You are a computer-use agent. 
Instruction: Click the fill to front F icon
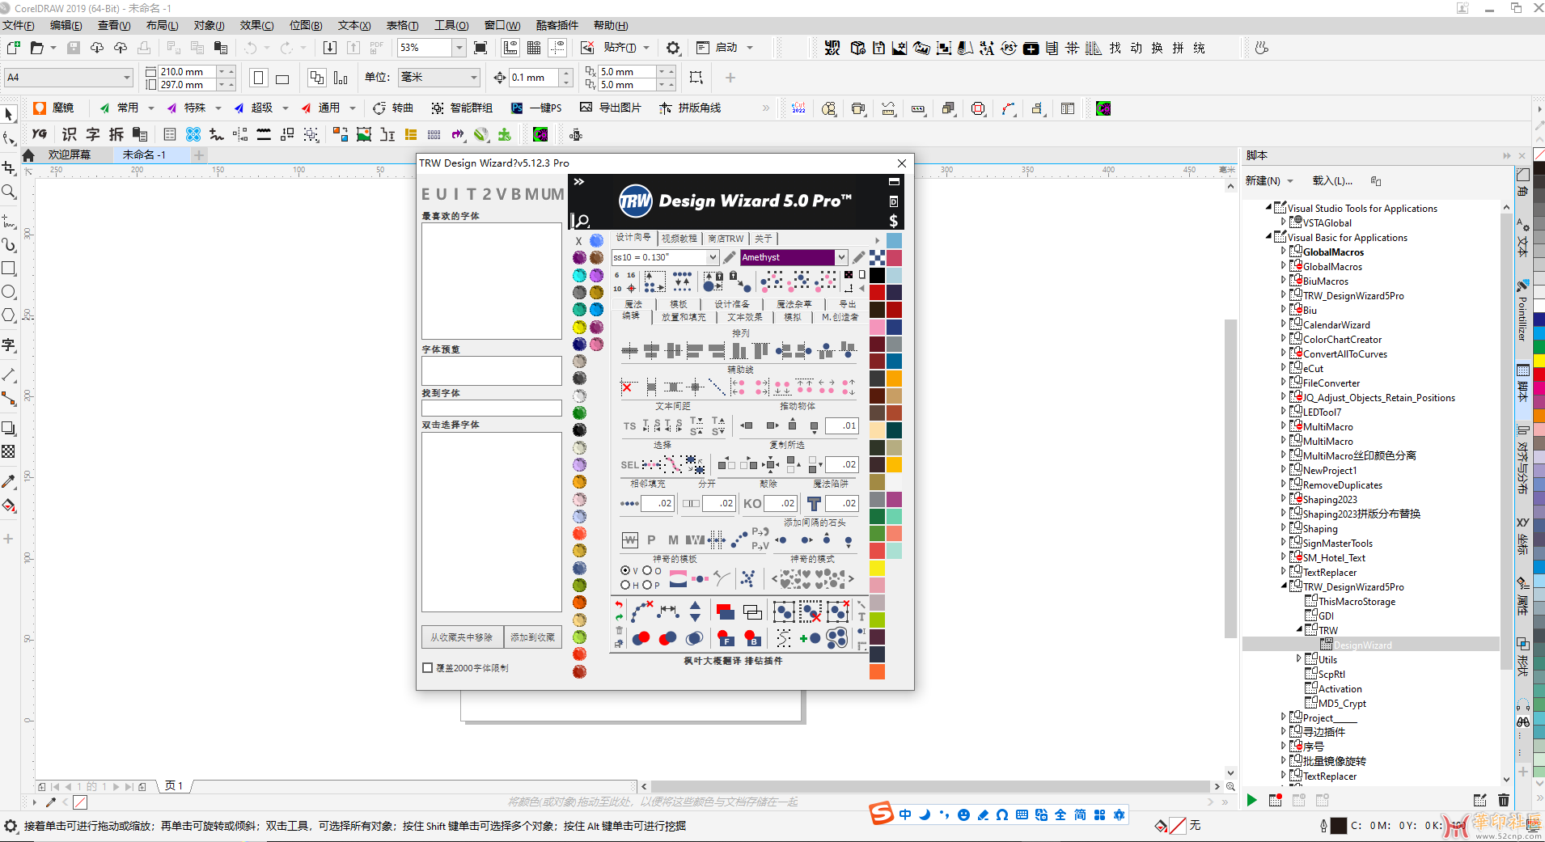(726, 638)
